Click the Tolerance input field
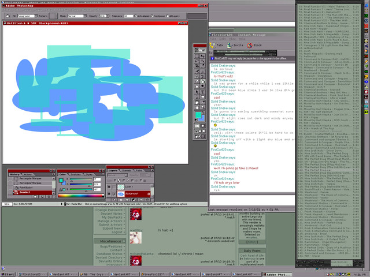Image resolution: width=370 pixels, height=277 pixels. pyautogui.click(x=128, y=16)
